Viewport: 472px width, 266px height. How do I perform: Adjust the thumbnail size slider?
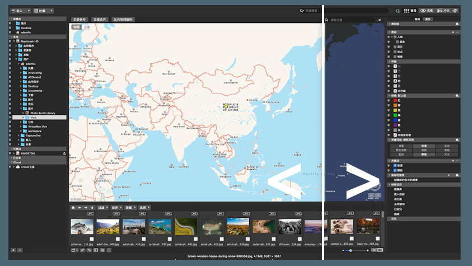pos(351,250)
